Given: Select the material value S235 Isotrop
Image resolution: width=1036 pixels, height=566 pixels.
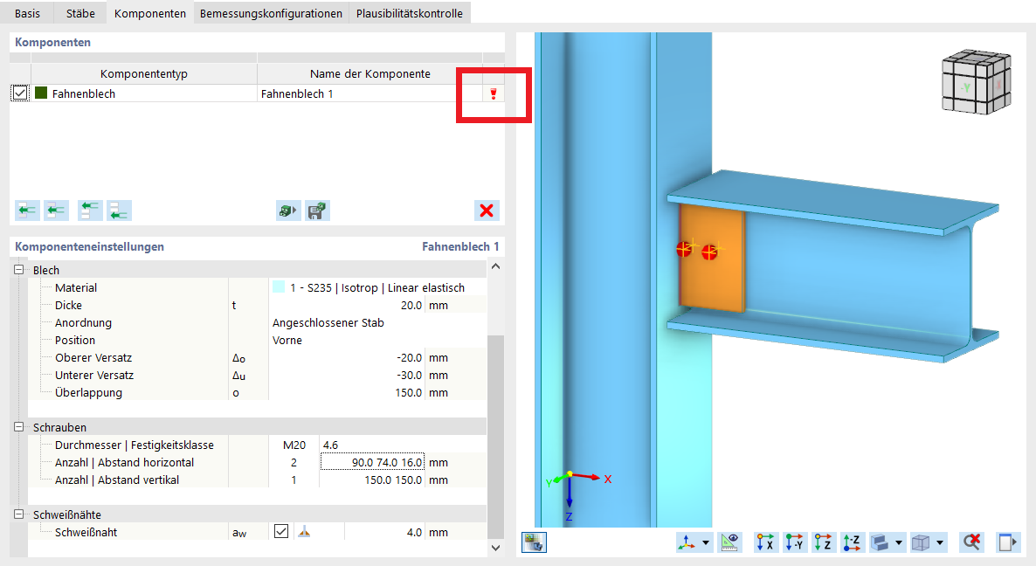Looking at the screenshot, I should coord(377,287).
